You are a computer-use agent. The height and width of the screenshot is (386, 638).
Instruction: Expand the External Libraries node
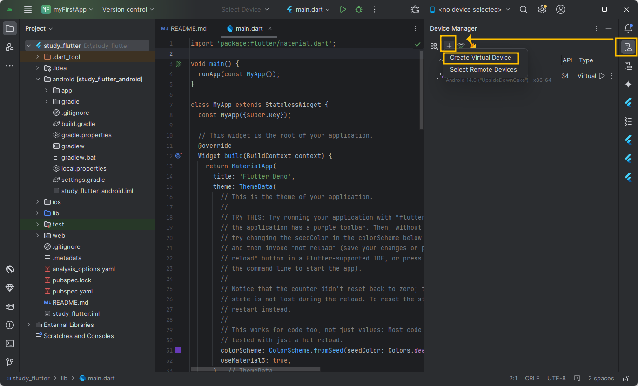[28, 325]
